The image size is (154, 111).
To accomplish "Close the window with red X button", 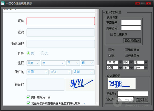I will click(x=149, y=3).
